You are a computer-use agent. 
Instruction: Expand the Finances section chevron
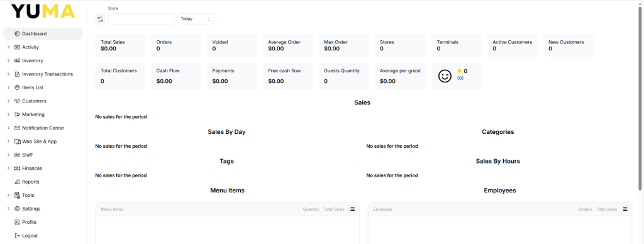coord(9,169)
